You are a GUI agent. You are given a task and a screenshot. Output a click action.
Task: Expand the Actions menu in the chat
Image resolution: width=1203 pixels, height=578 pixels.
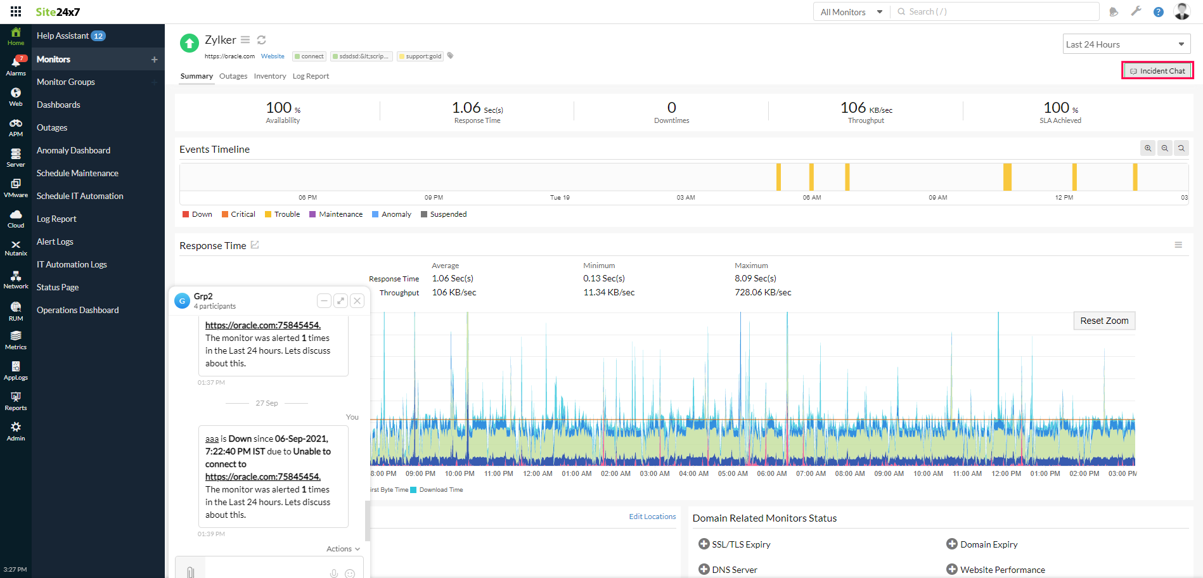[343, 549]
